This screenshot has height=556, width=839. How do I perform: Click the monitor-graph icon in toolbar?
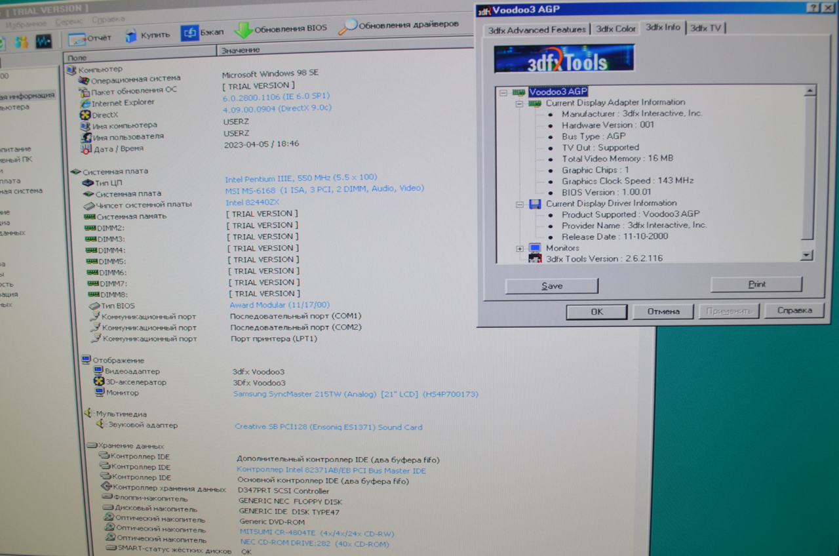[x=43, y=41]
